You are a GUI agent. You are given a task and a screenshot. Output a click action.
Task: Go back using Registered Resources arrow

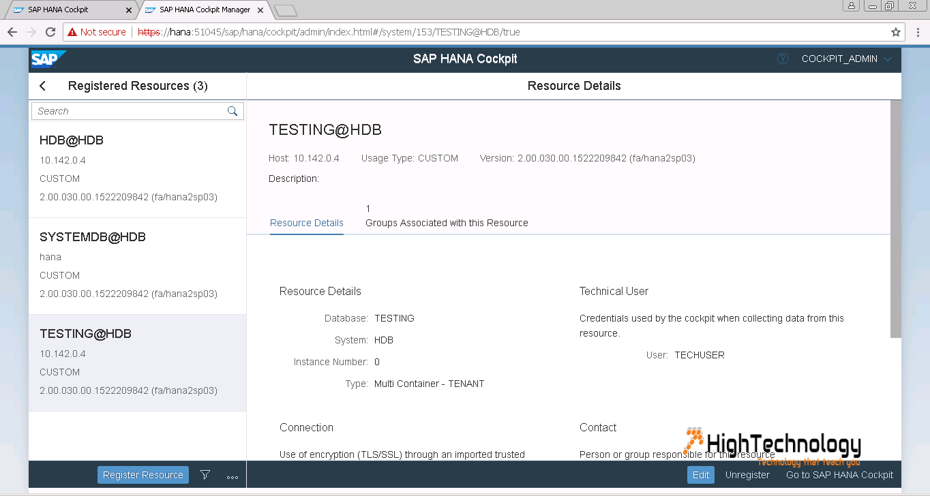coord(43,86)
